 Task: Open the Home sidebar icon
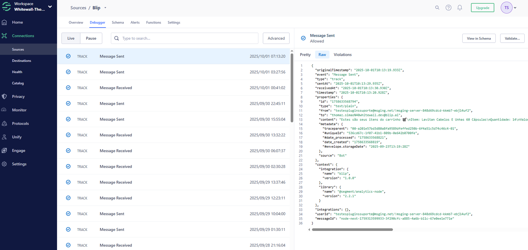4,22
